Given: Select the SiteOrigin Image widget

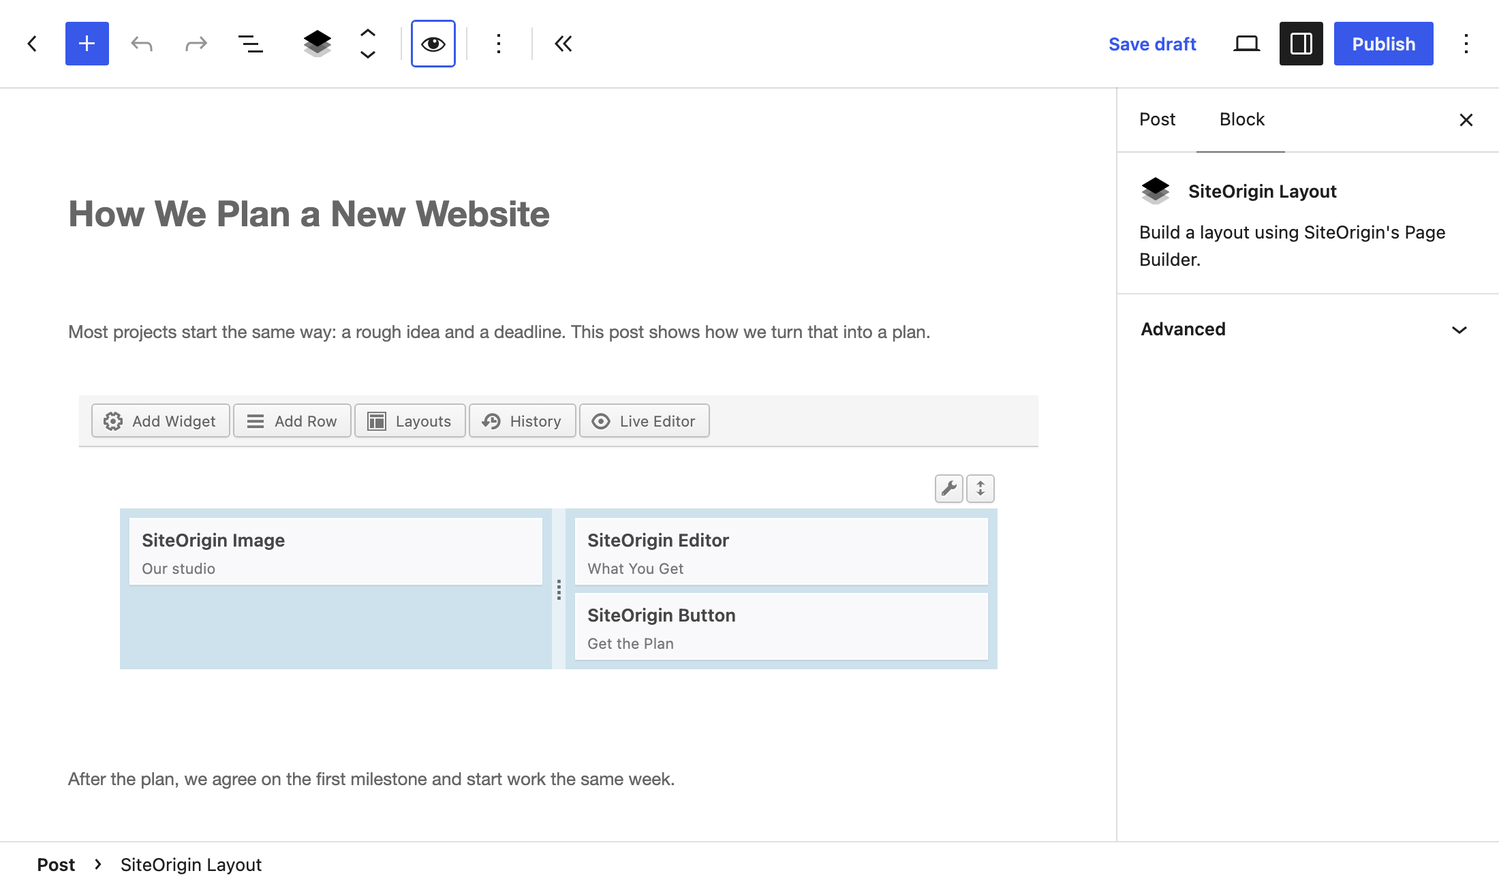Looking at the screenshot, I should pos(336,551).
